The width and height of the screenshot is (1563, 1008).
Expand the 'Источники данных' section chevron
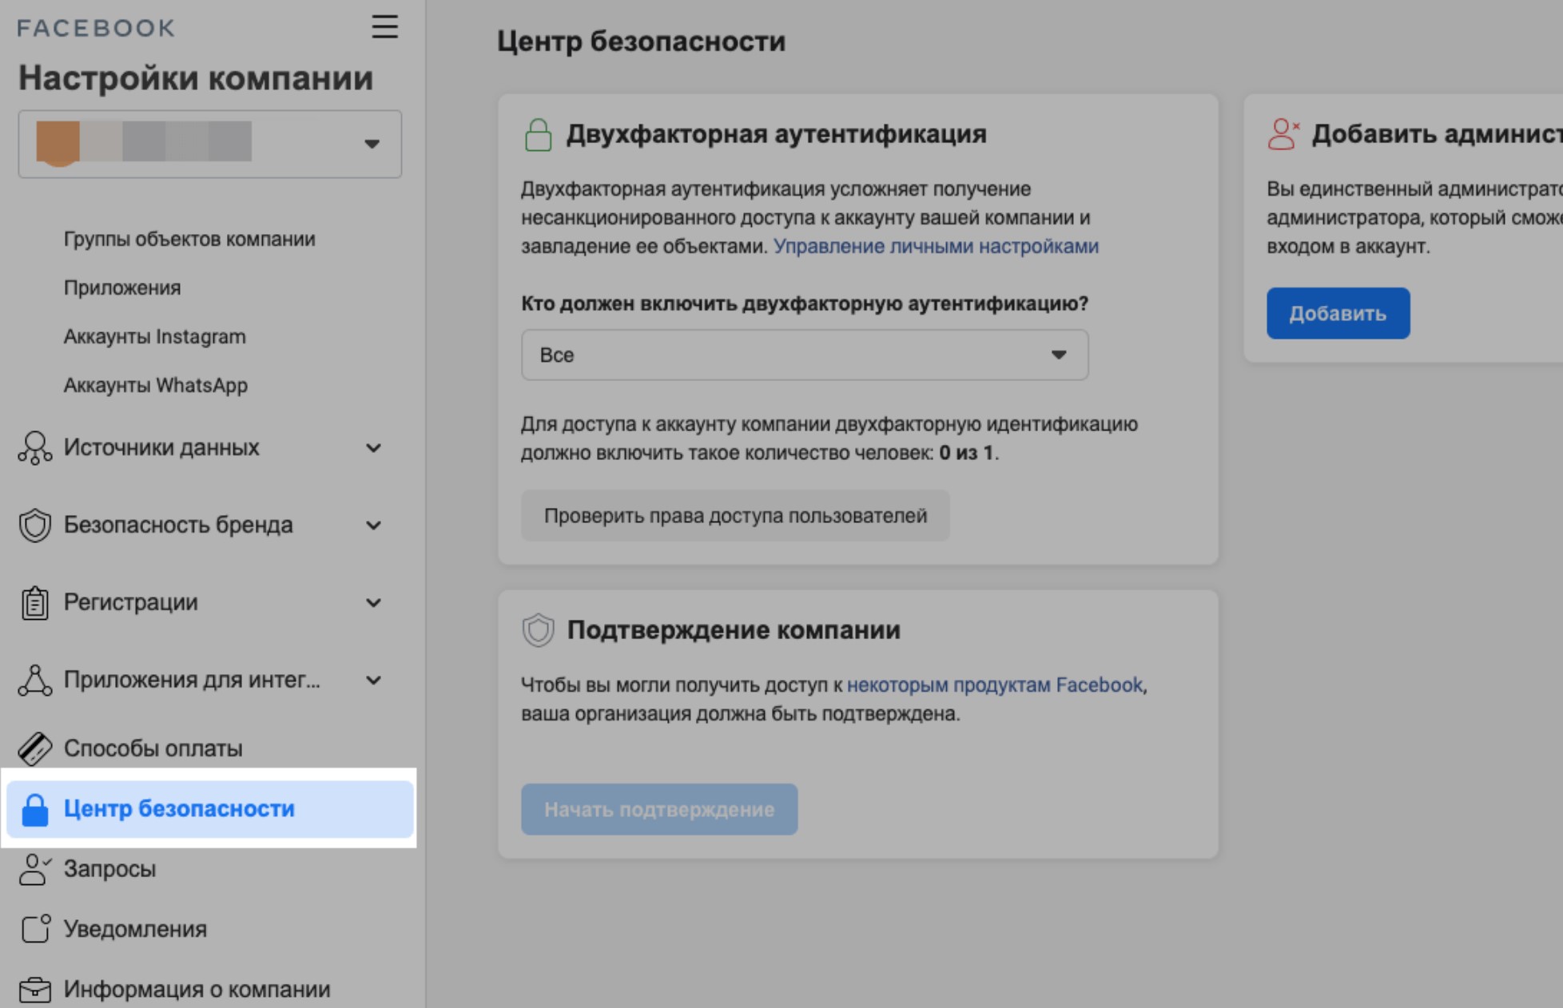(373, 448)
